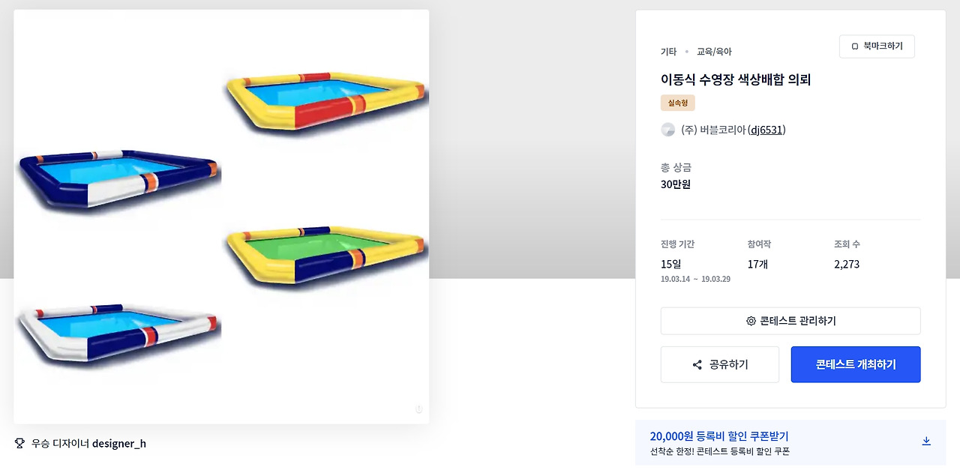Click the 실속형 badge
Screen dimensions: 960x470
point(677,103)
